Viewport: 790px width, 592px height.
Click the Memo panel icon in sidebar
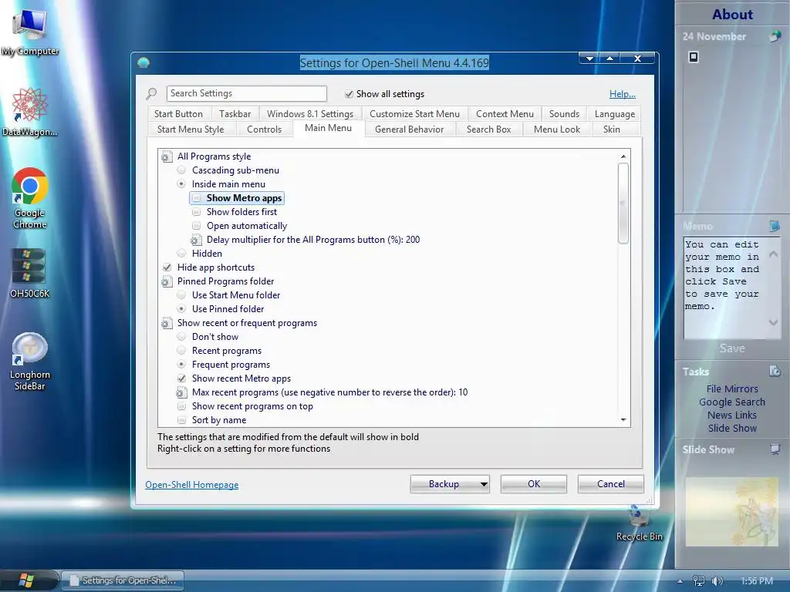pos(775,226)
